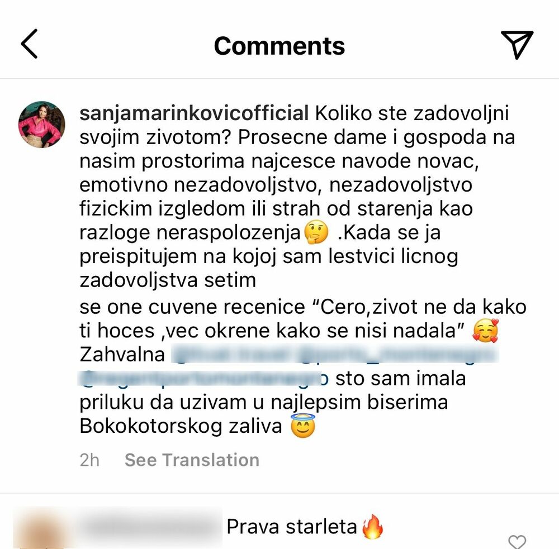559x549 pixels.
Task: Tap the paper plane share icon
Action: tap(517, 45)
